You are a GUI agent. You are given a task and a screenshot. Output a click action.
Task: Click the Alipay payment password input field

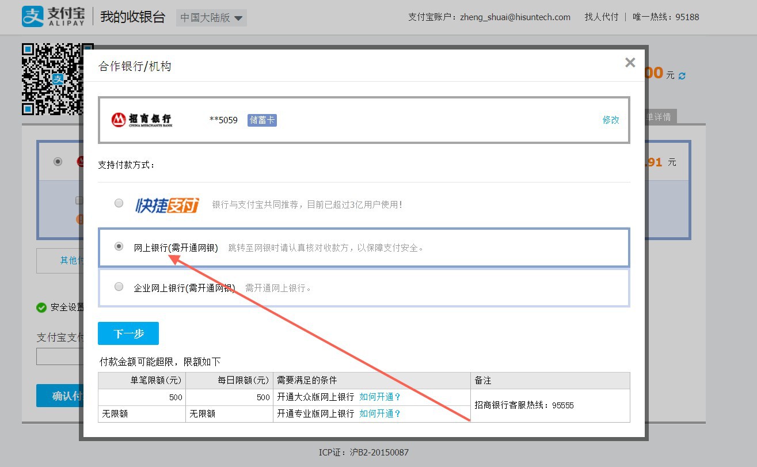(58, 356)
